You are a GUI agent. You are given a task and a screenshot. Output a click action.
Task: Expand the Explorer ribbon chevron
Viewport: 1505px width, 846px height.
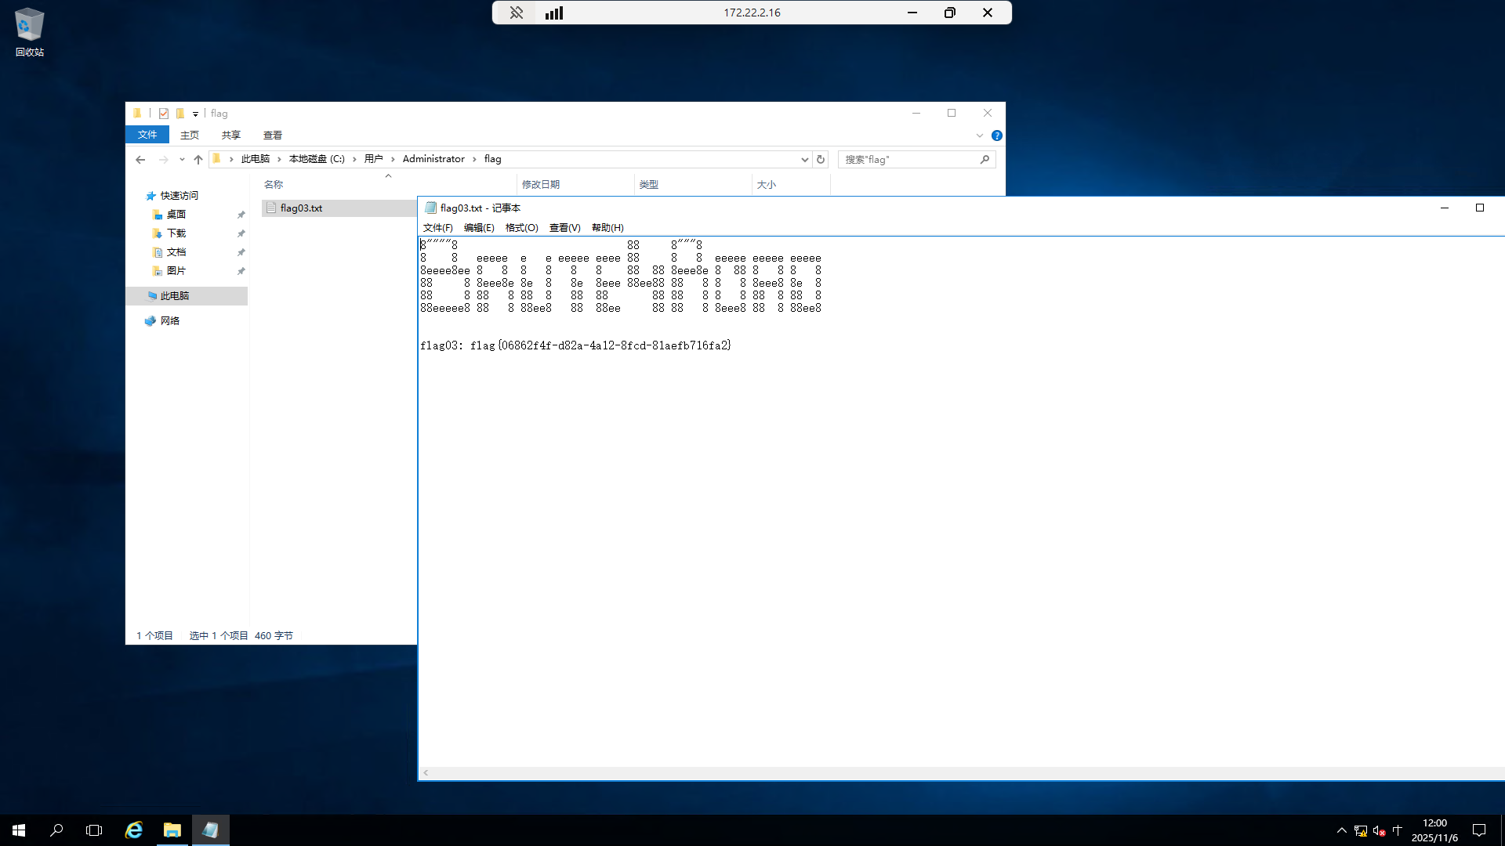click(x=979, y=136)
